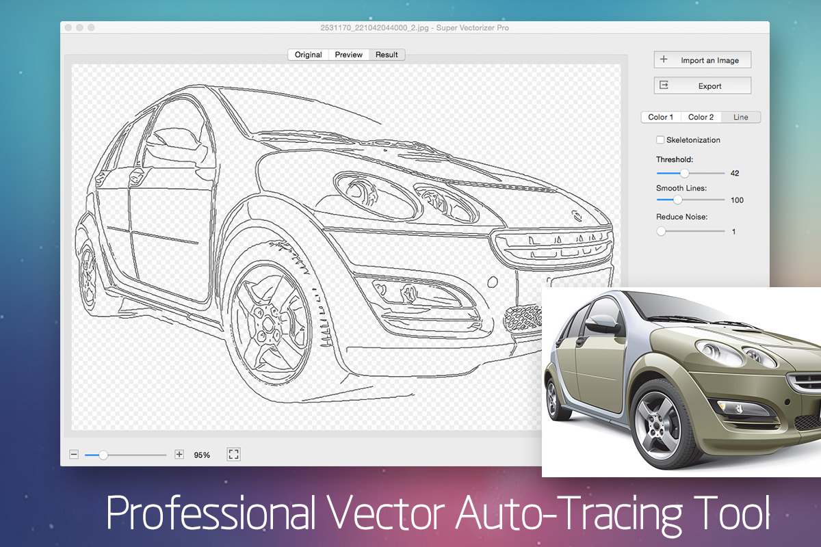Select the Color 2 mode tab
The height and width of the screenshot is (547, 821).
701,117
